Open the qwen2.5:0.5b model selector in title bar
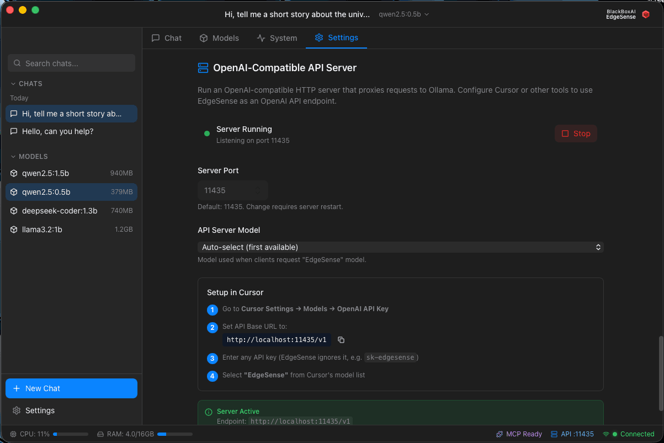The image size is (664, 443). point(403,14)
